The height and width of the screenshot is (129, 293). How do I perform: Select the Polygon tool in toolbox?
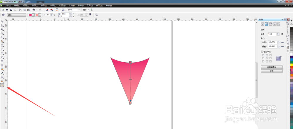(x=2, y=54)
